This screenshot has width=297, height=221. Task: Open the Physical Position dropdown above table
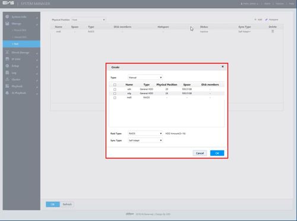click(89, 20)
